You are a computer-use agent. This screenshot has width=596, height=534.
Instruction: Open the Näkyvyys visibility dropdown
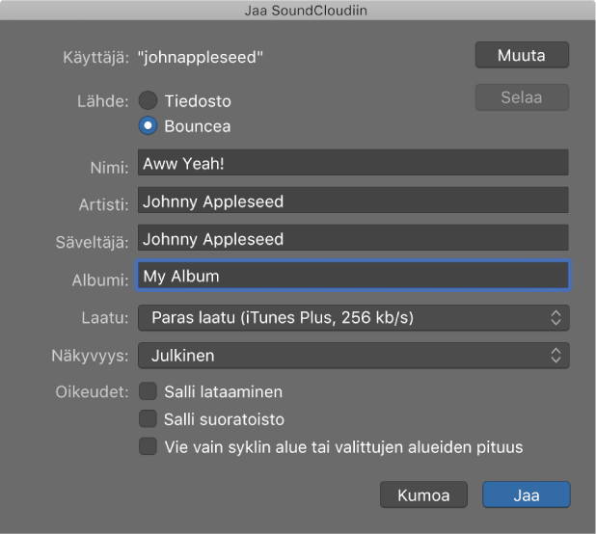(x=354, y=356)
